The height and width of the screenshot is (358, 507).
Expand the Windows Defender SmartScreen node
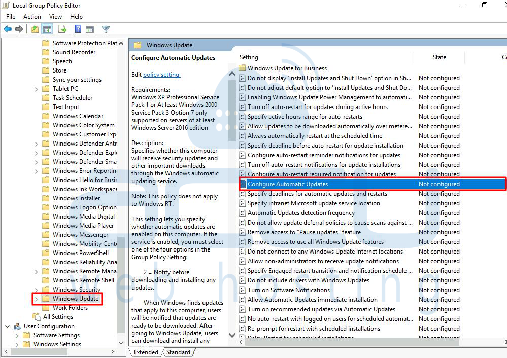(x=36, y=162)
